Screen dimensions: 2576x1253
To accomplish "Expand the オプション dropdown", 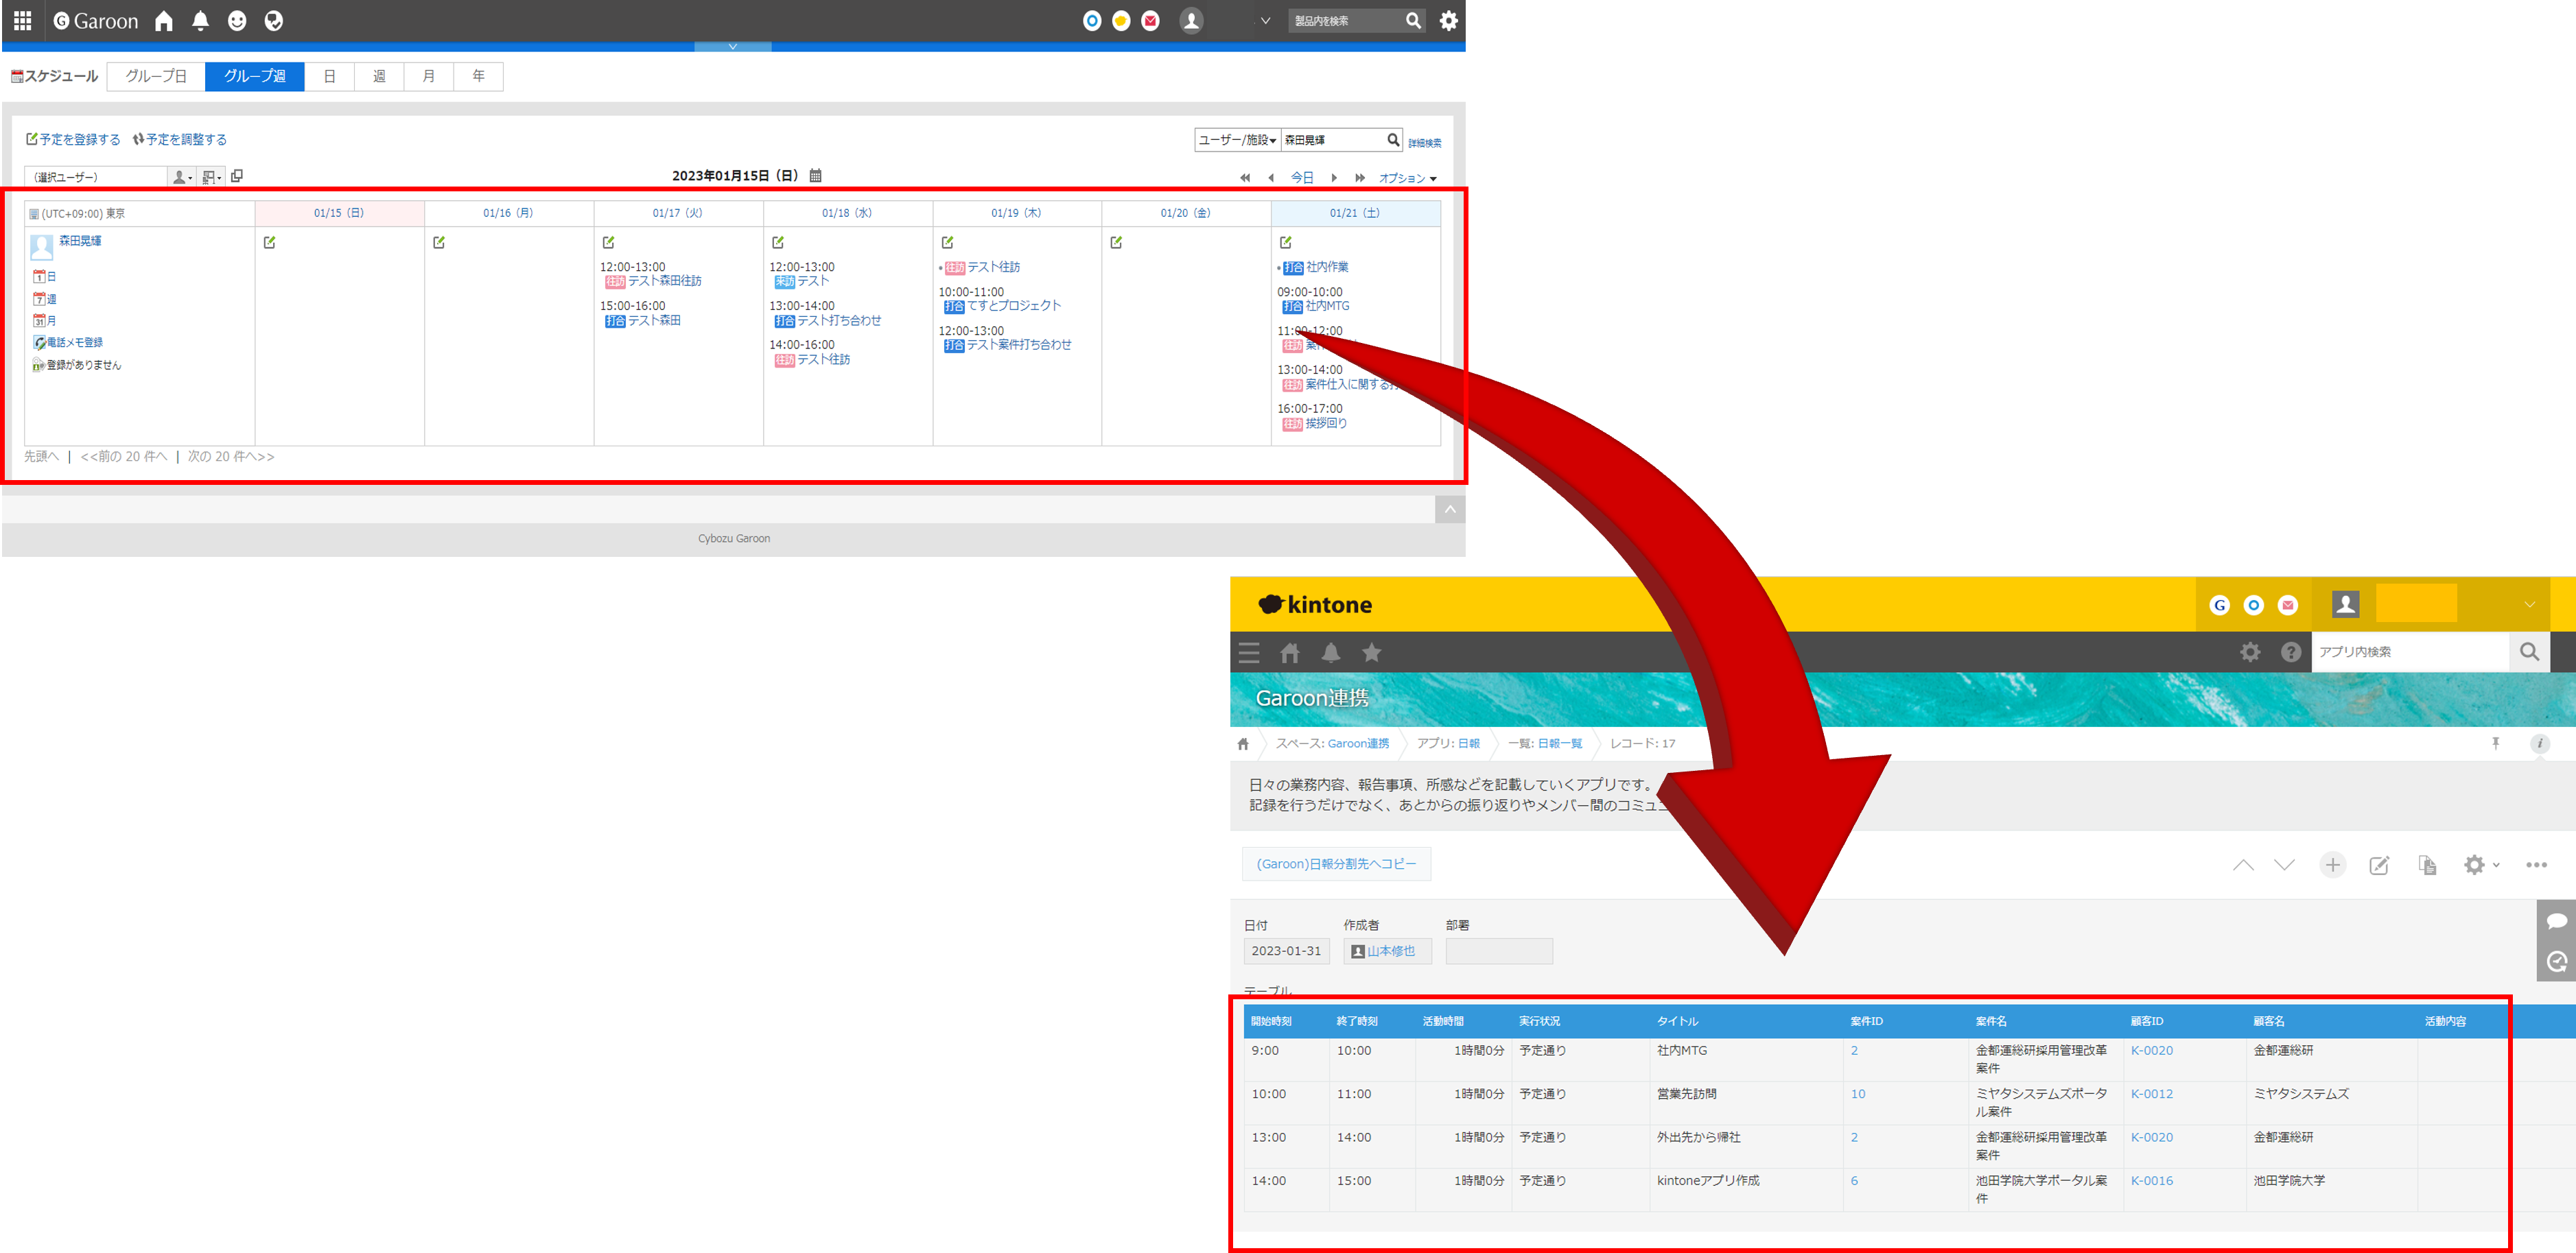I will 1408,179.
